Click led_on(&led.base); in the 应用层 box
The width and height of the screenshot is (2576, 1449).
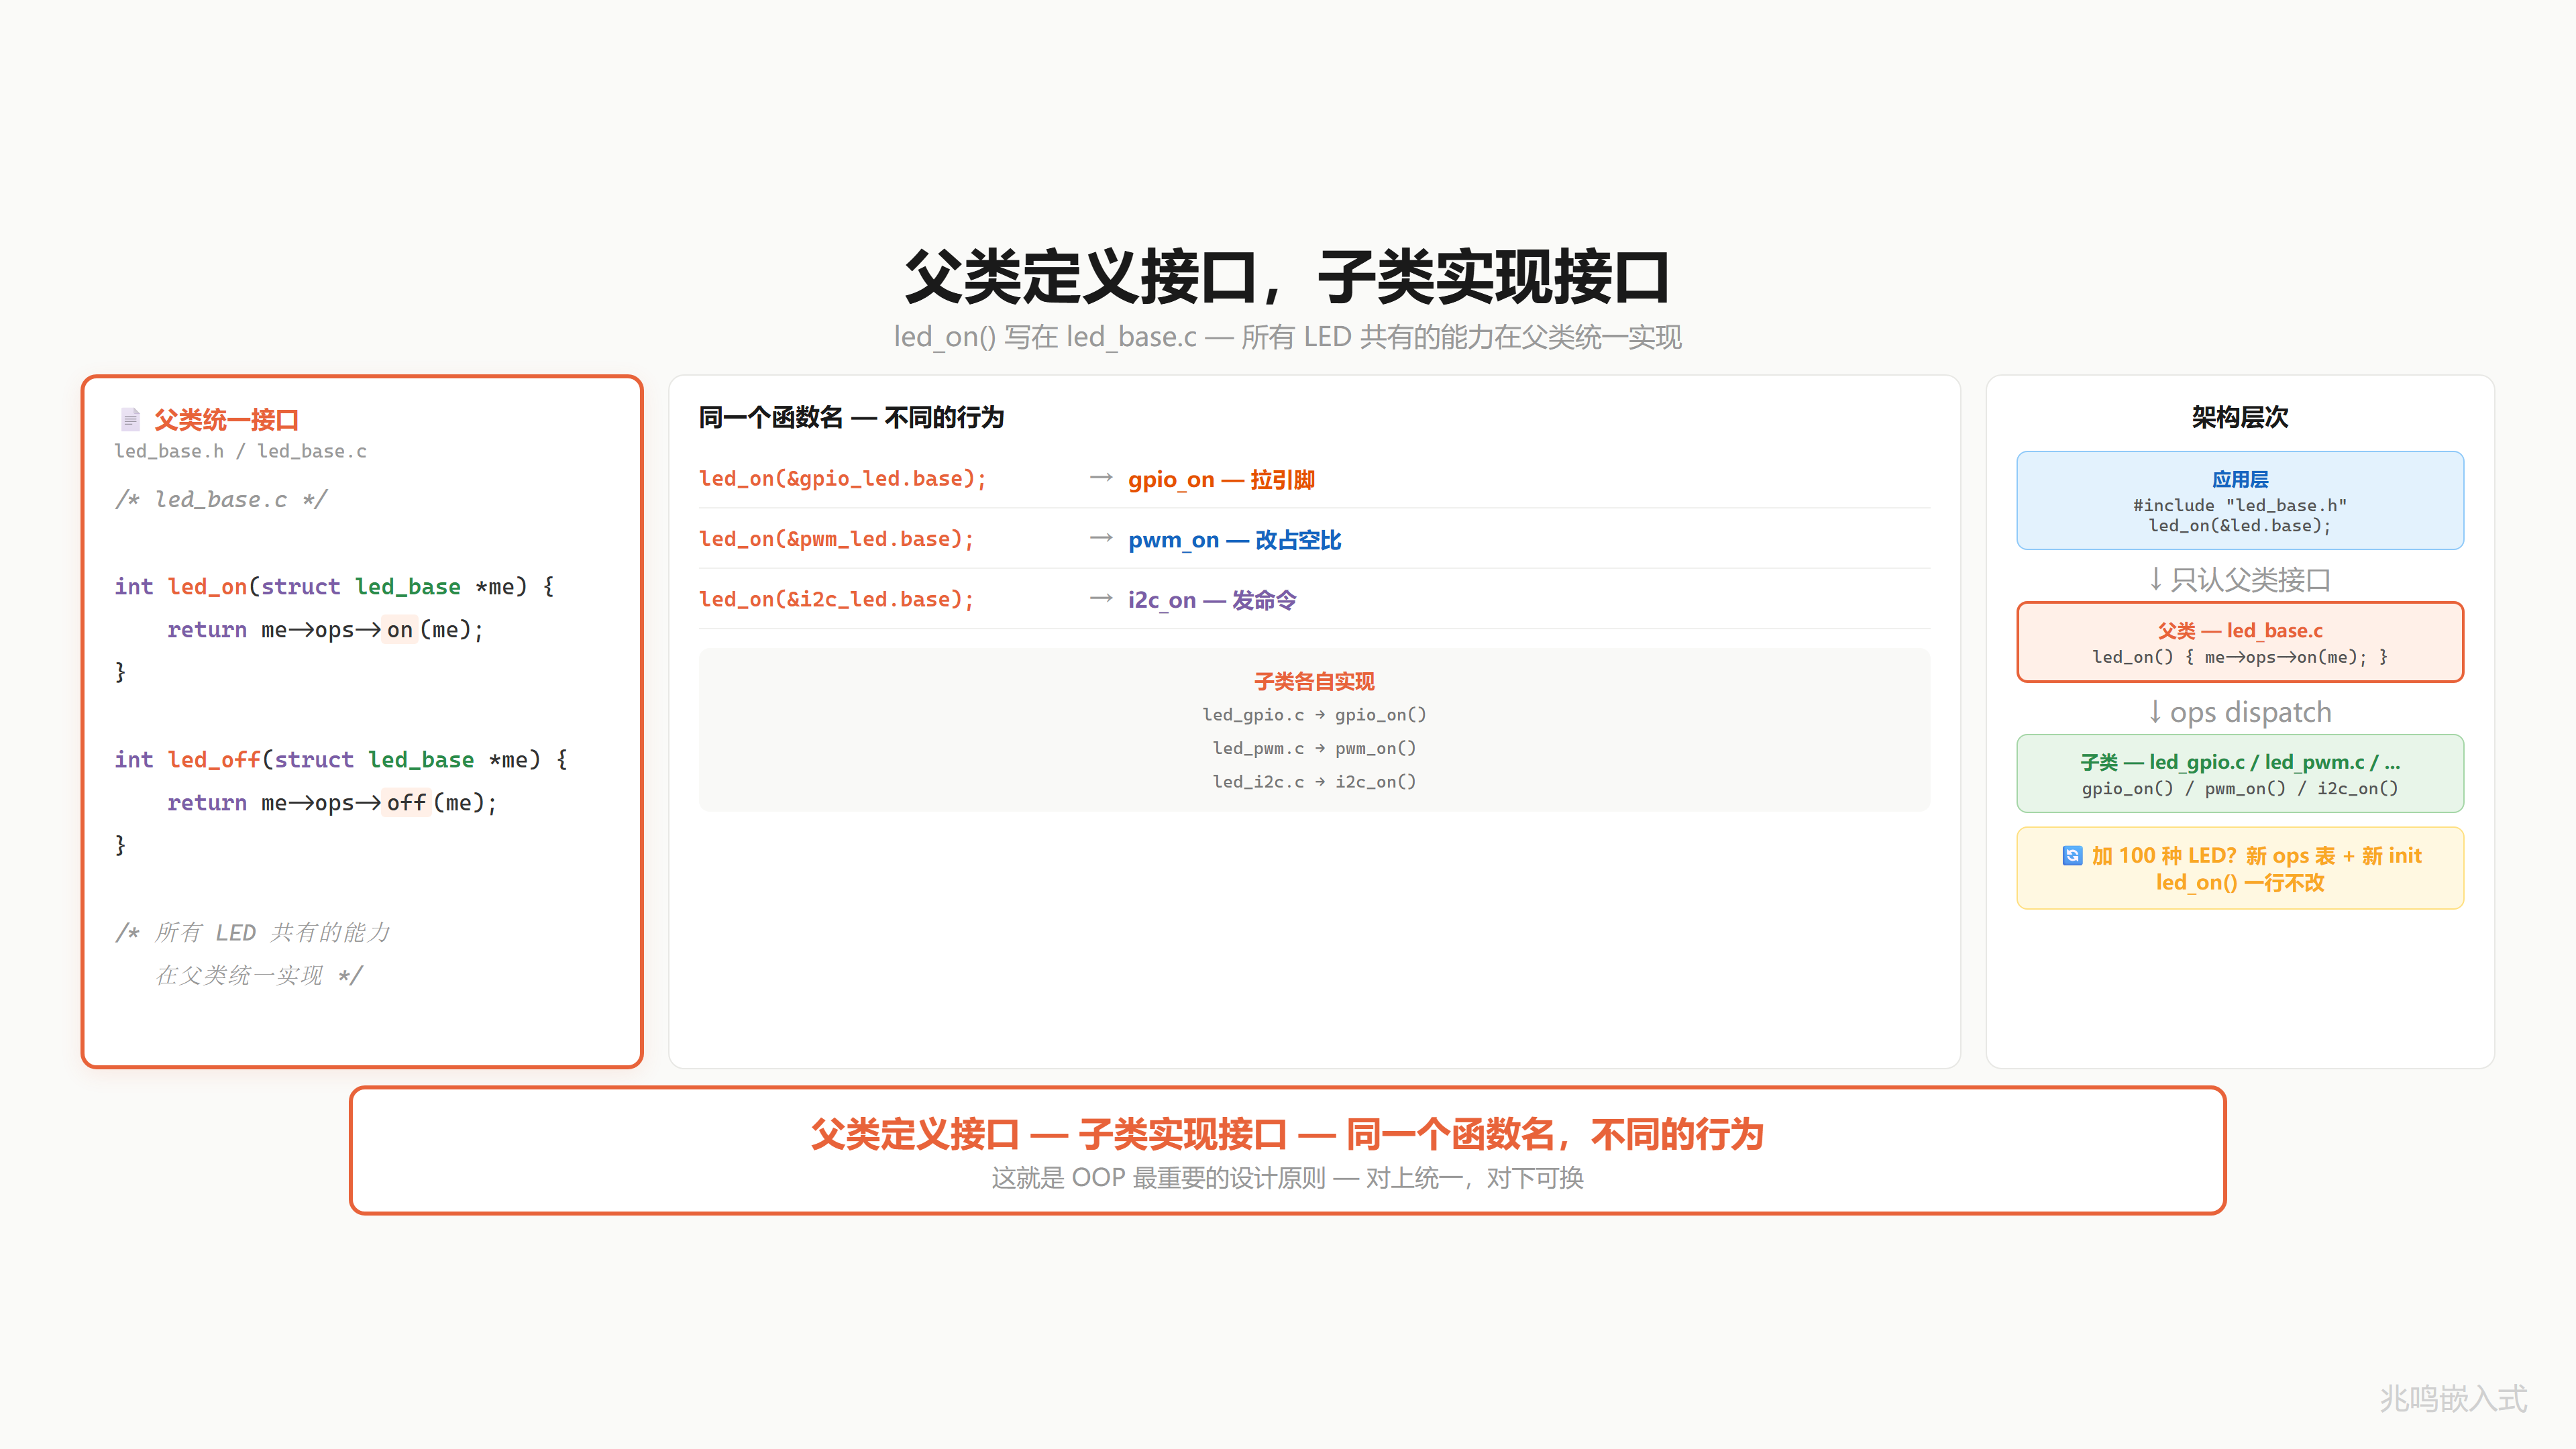tap(2240, 526)
